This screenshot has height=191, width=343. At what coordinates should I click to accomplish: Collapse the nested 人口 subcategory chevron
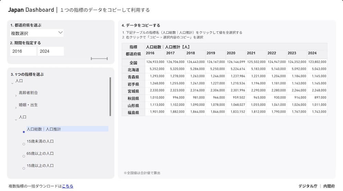pos(16,119)
